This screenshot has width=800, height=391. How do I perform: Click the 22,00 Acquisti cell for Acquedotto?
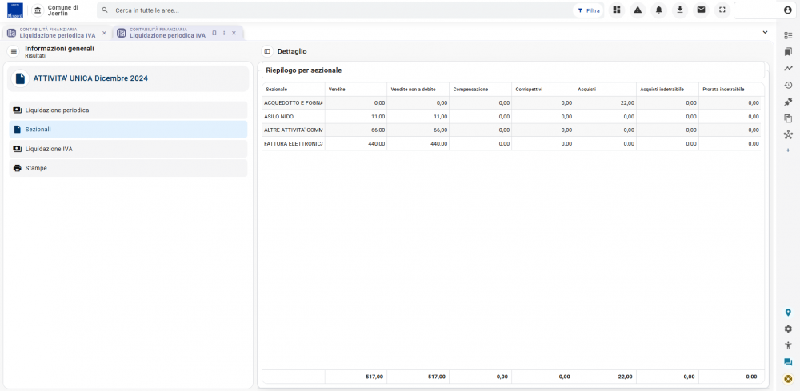(x=605, y=102)
